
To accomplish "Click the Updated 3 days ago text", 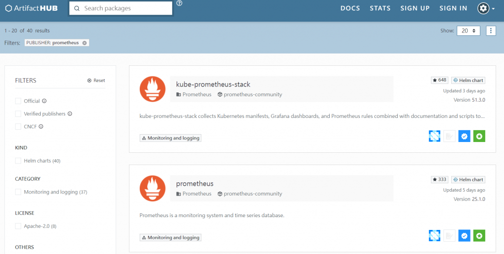I will click(x=464, y=91).
